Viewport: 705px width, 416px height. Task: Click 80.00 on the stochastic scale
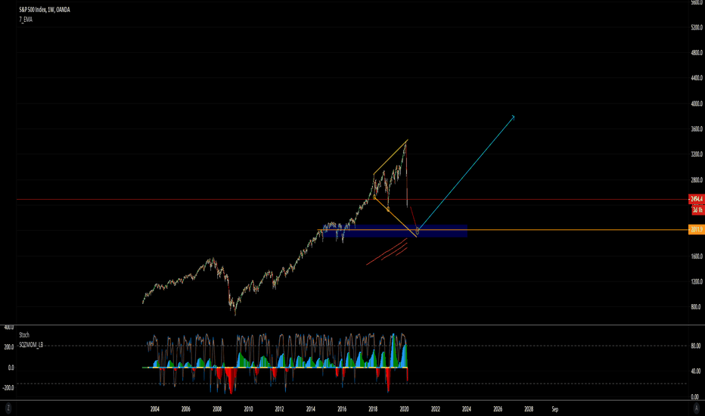pos(696,346)
